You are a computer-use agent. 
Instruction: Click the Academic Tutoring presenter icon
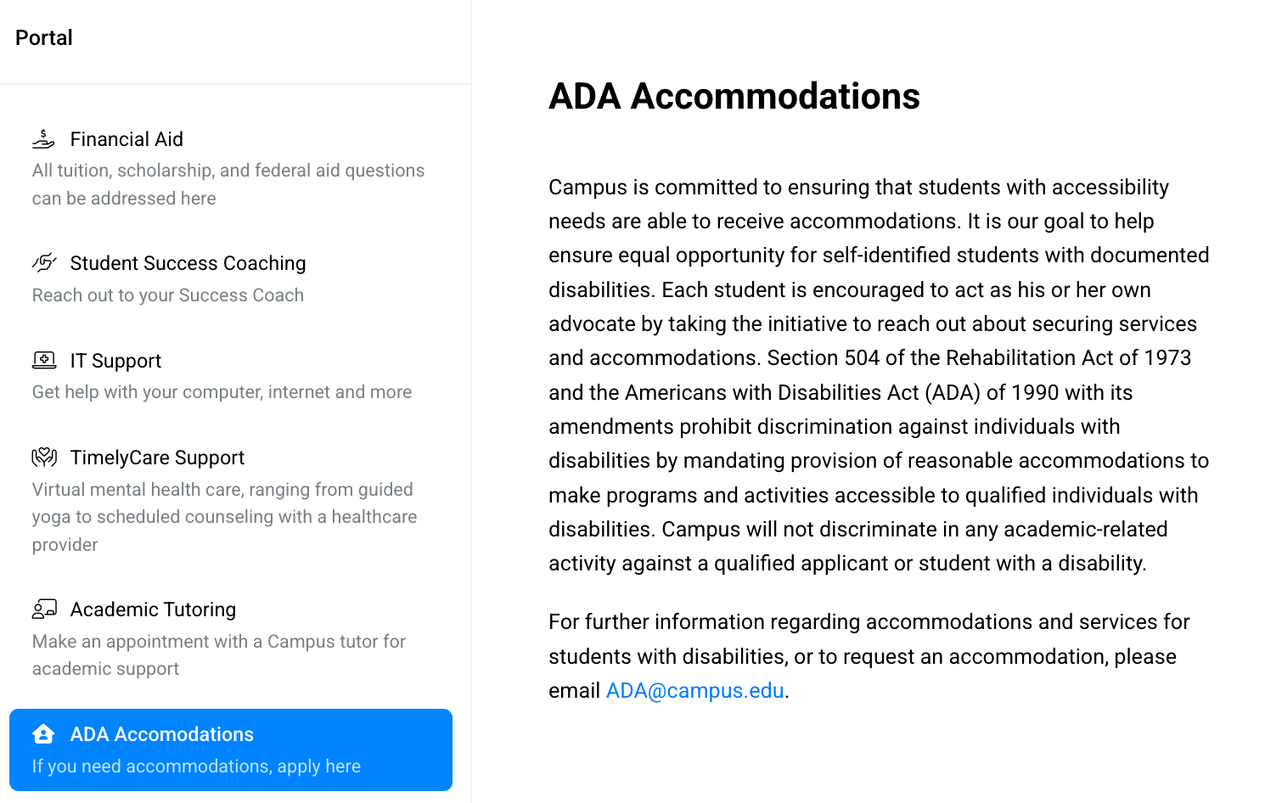click(43, 609)
